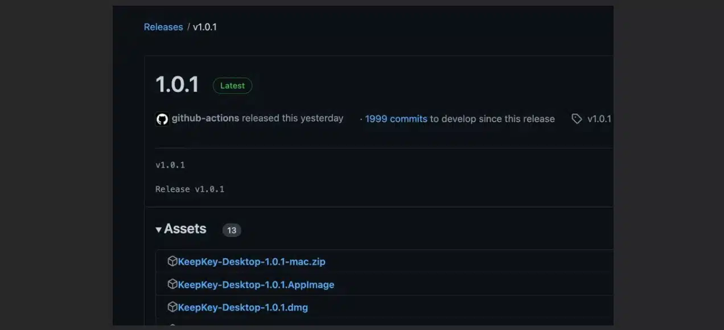Download KeepKey-Desktop-1.0.1.AppImage

256,284
